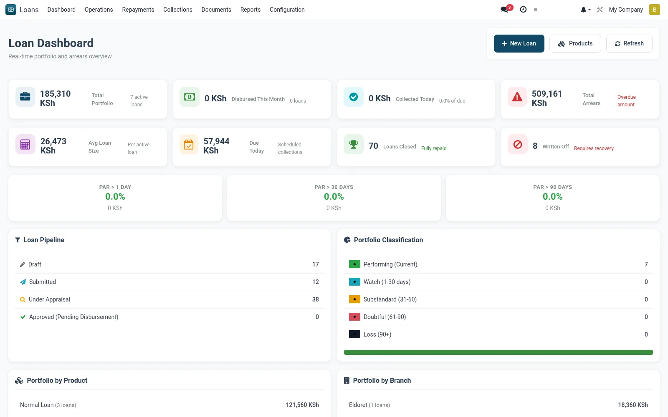Click the Loans app title
This screenshot has height=417, width=668.
click(29, 10)
